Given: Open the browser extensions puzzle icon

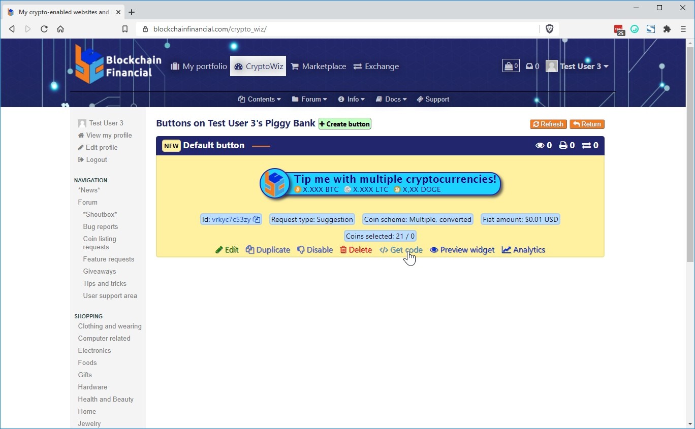Looking at the screenshot, I should click(x=667, y=29).
